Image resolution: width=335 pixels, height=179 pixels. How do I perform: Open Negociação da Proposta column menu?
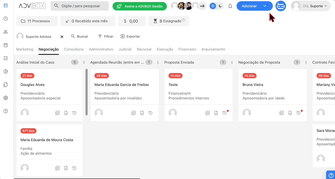tap(306, 62)
